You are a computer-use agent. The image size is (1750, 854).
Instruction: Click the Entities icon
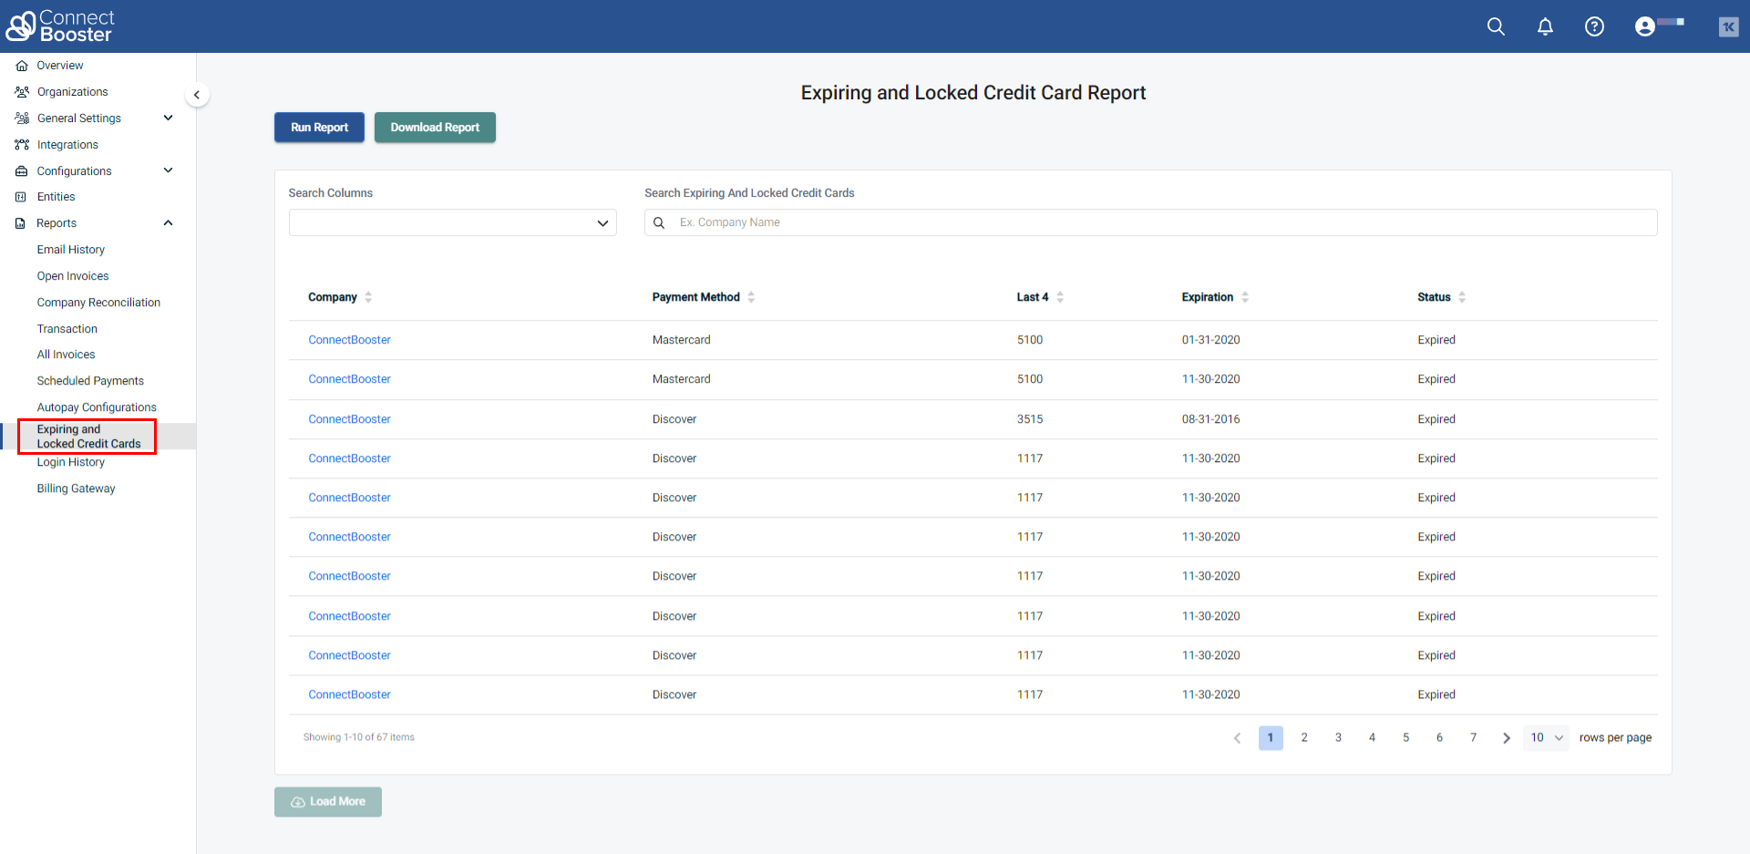click(21, 197)
